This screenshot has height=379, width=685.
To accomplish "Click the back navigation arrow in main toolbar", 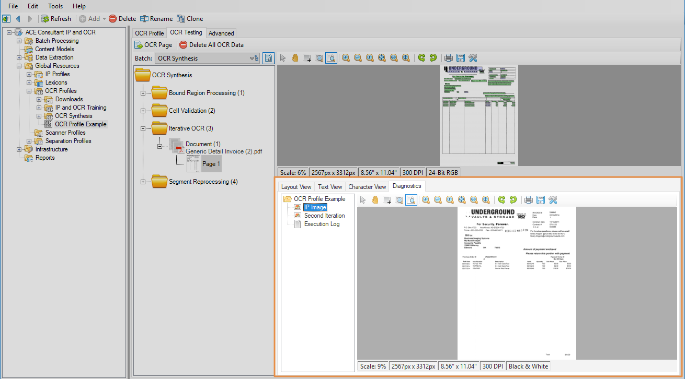I will pyautogui.click(x=18, y=19).
